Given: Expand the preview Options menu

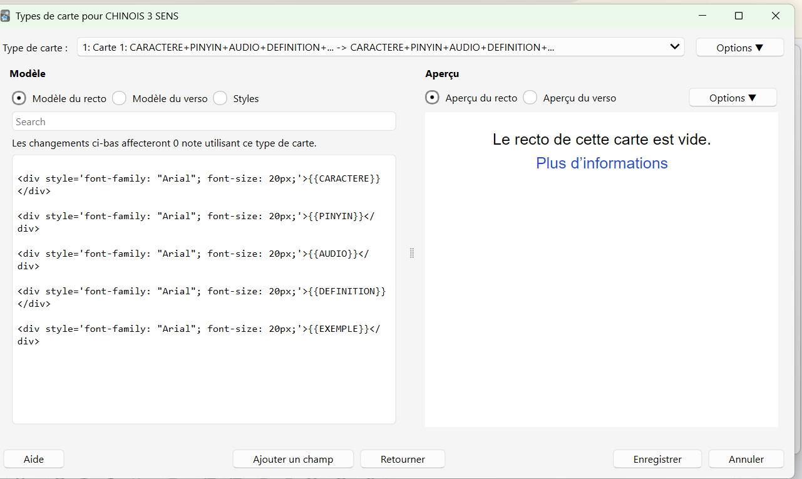Looking at the screenshot, I should point(733,98).
